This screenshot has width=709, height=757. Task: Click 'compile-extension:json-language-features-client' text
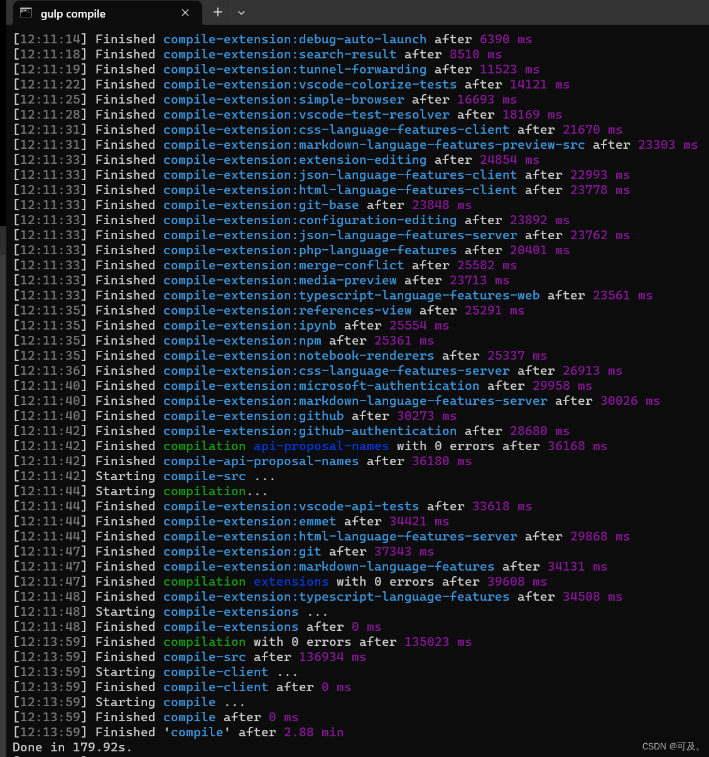(340, 175)
